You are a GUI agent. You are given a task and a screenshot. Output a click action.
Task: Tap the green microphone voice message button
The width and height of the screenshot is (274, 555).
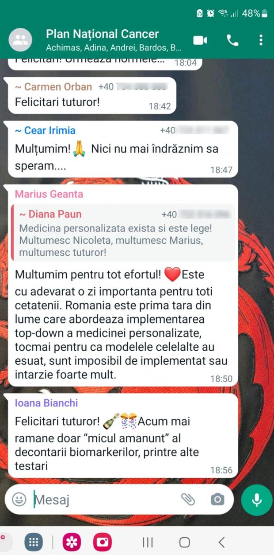tap(256, 500)
